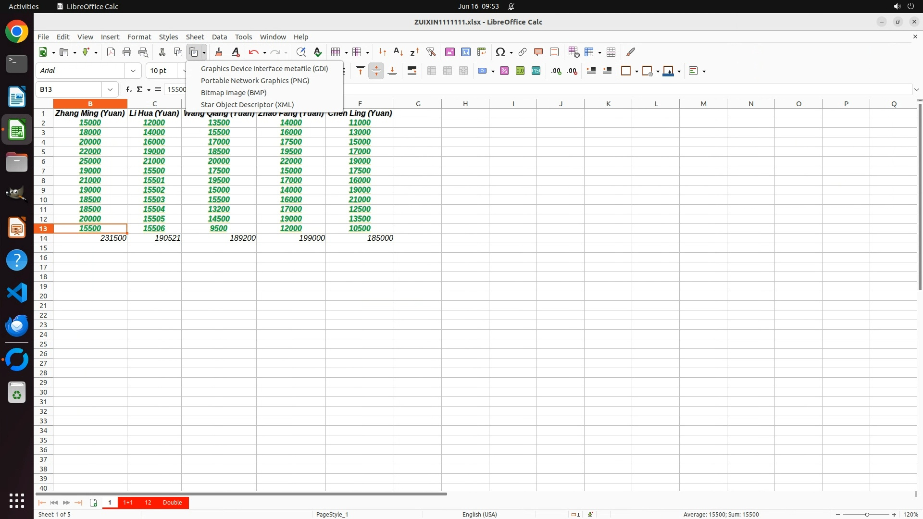Viewport: 923px width, 519px height.
Task: Open the Sheet menu
Action: [x=195, y=37]
